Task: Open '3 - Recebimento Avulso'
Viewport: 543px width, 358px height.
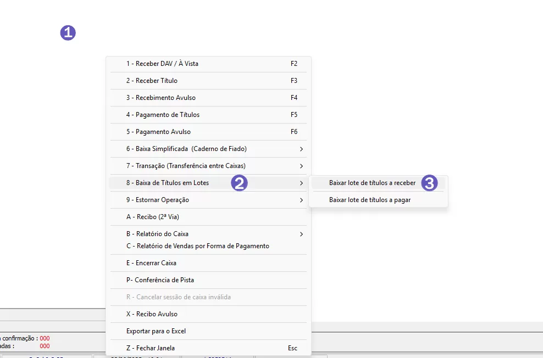Action: [160, 98]
